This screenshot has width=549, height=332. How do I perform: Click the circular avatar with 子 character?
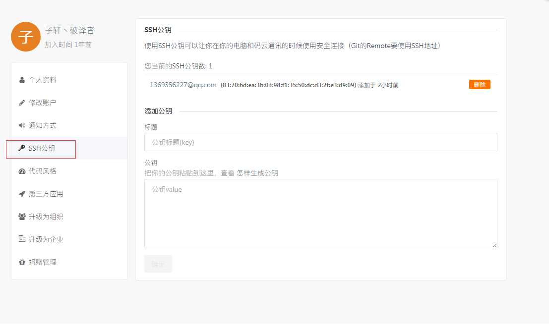tap(25, 37)
